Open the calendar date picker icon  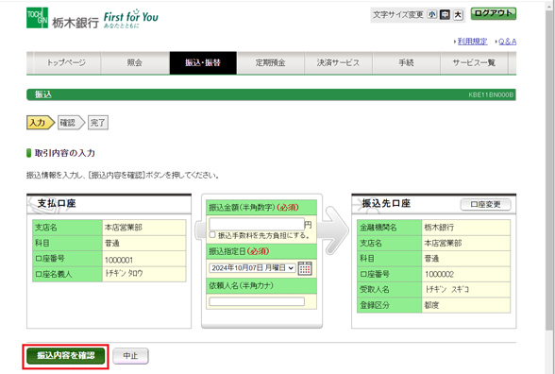click(305, 268)
